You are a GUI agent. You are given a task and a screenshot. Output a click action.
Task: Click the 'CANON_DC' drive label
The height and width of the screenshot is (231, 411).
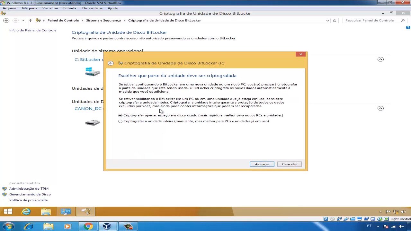pyautogui.click(x=88, y=109)
